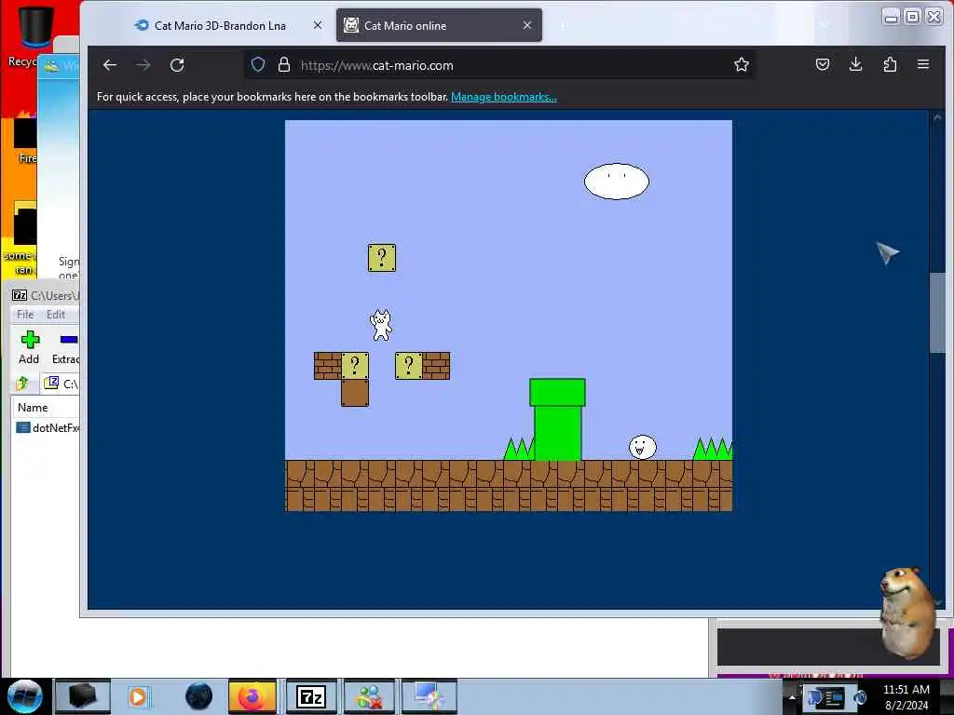Screen dimensions: 954x715
Task: Open the Firefox downloads panel
Action: pyautogui.click(x=855, y=64)
